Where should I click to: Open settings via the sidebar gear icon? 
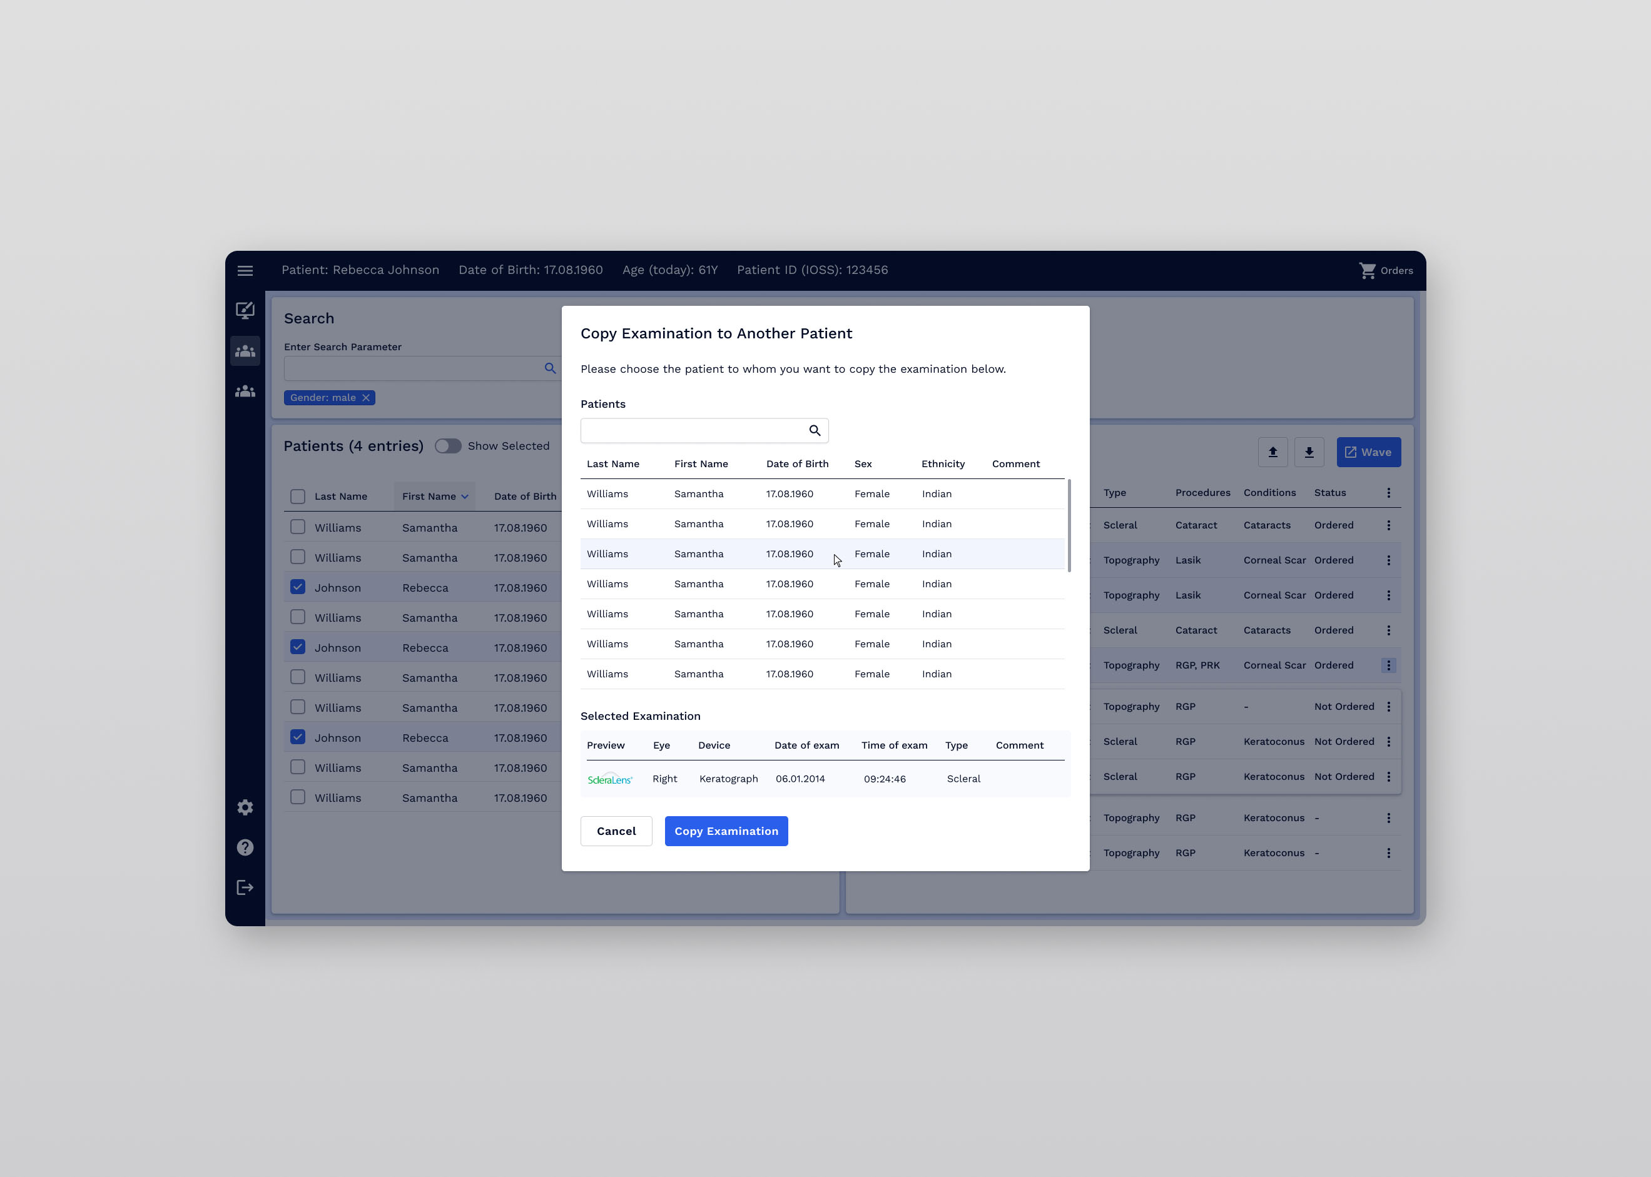tap(245, 807)
